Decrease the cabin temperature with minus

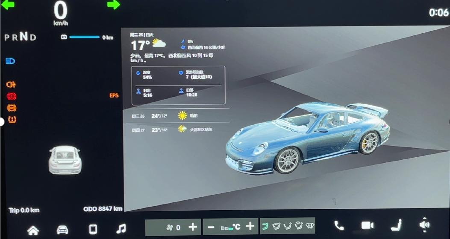[x=211, y=227]
